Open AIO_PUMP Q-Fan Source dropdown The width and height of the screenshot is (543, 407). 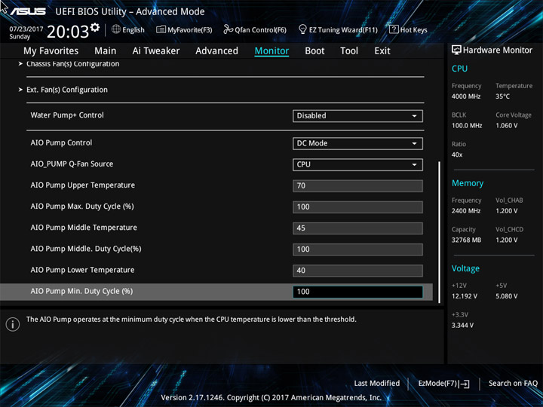tap(357, 165)
